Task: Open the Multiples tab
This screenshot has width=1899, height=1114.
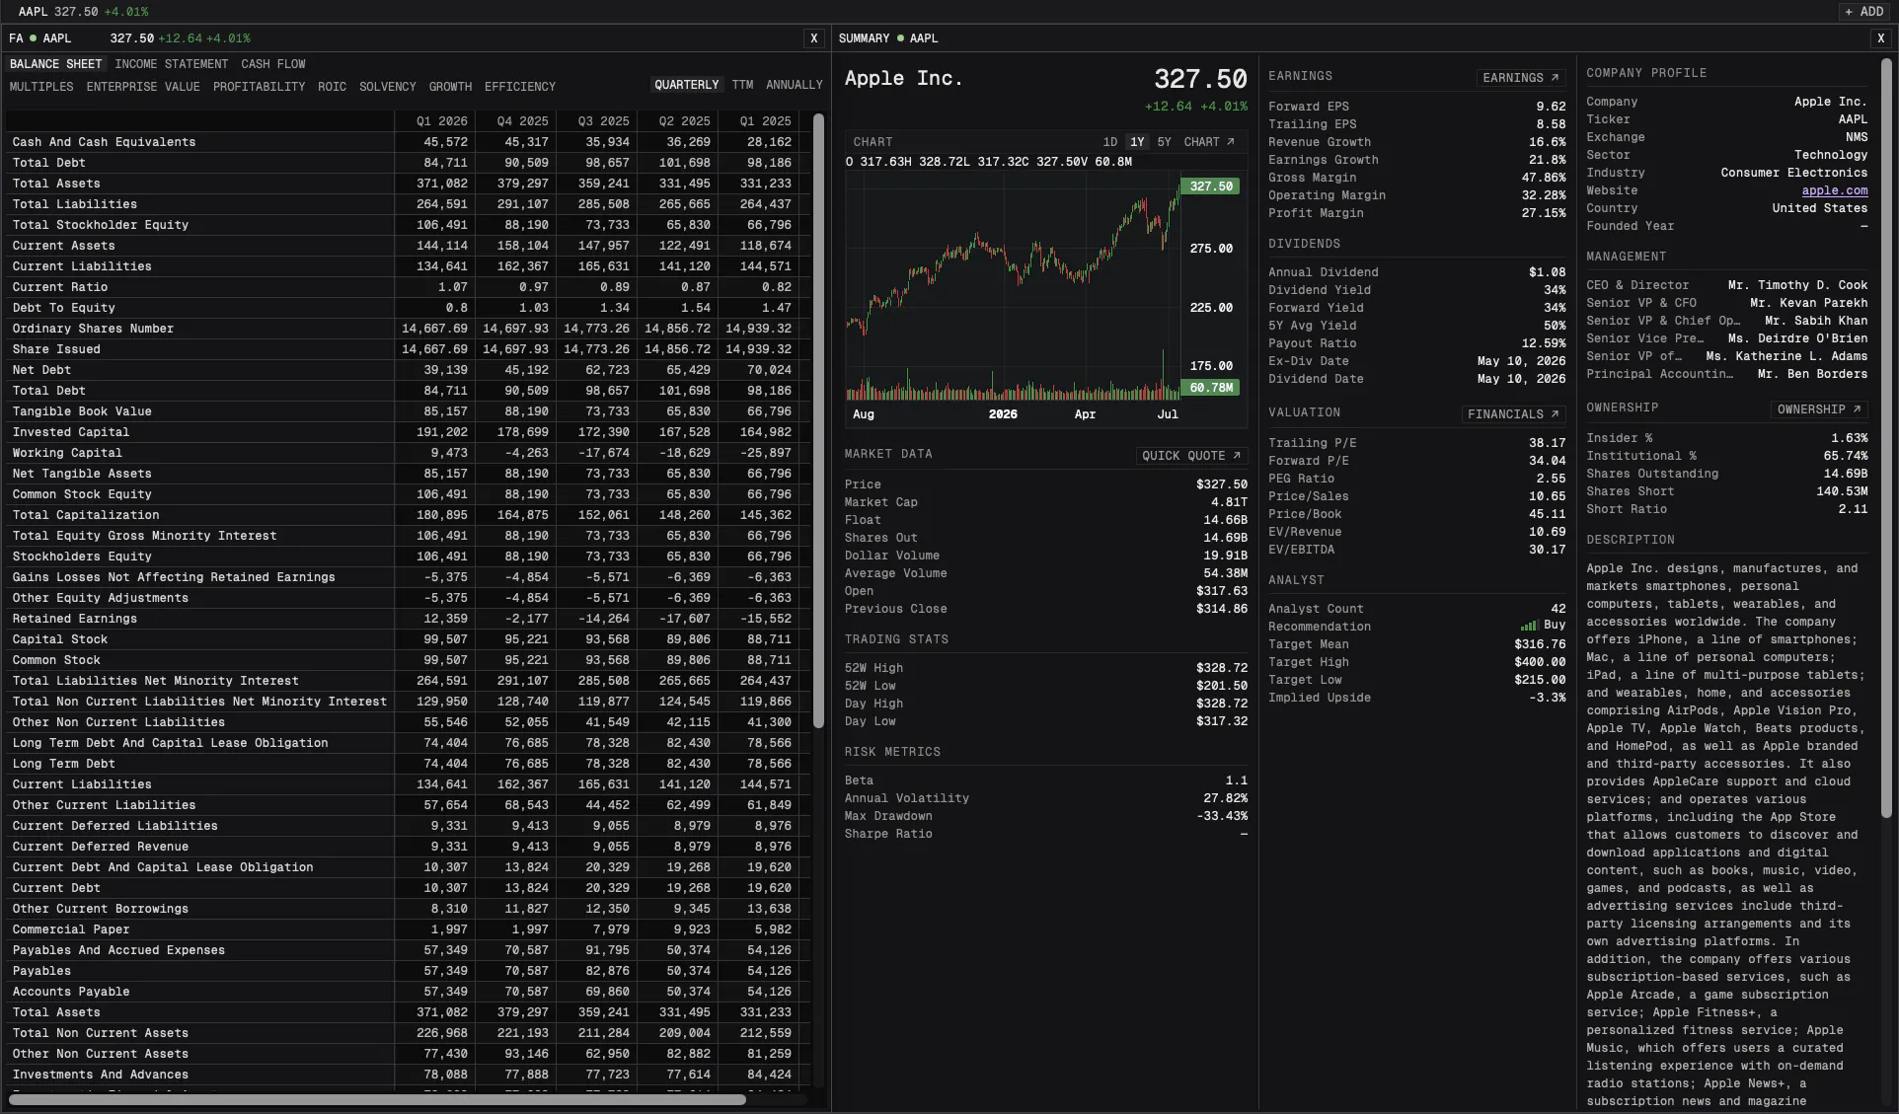Action: click(41, 87)
